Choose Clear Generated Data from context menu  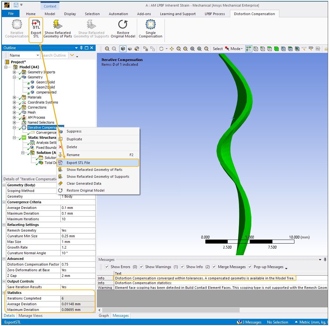coord(98,183)
